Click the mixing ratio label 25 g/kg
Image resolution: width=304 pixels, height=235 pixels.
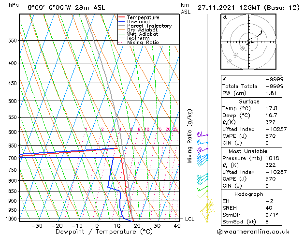175,129
